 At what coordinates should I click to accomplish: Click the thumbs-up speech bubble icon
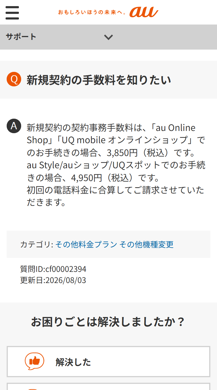pos(34,361)
